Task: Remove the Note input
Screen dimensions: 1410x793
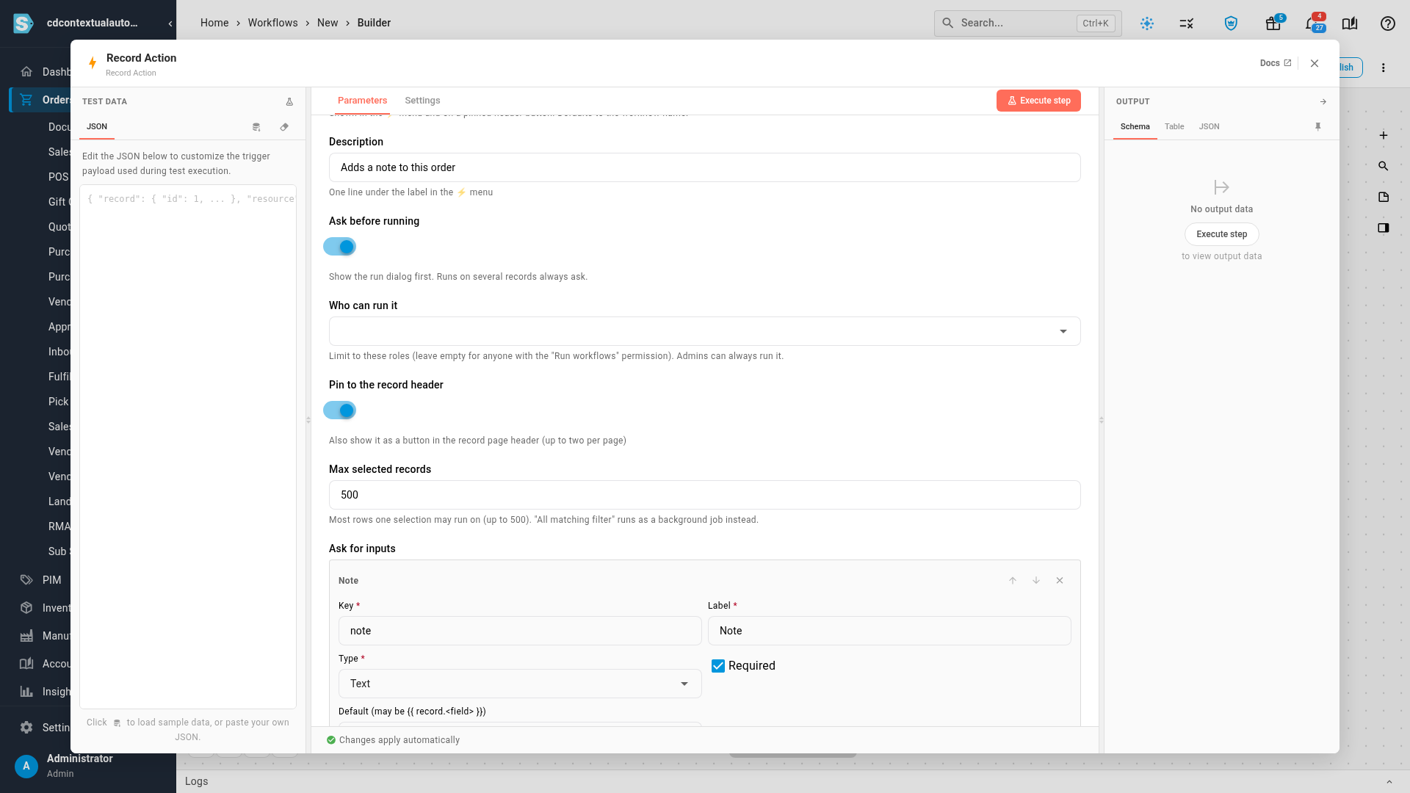Action: tap(1060, 581)
